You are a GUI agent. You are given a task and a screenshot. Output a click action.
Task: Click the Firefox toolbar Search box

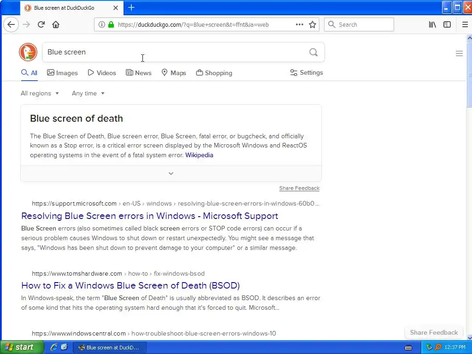click(359, 24)
